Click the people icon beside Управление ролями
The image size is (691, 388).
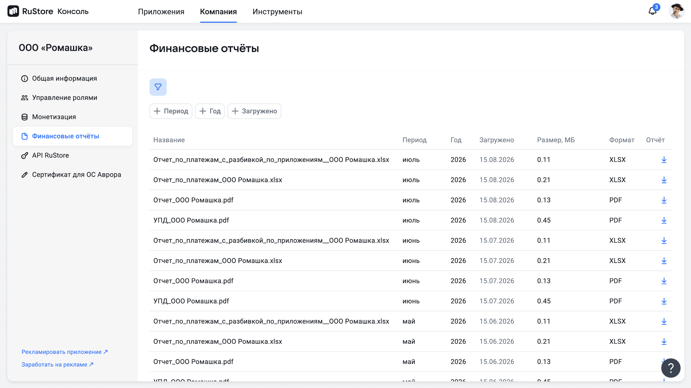[x=25, y=98]
